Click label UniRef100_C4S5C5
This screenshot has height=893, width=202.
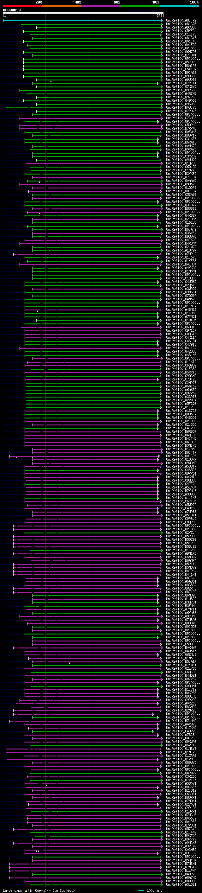(181, 470)
